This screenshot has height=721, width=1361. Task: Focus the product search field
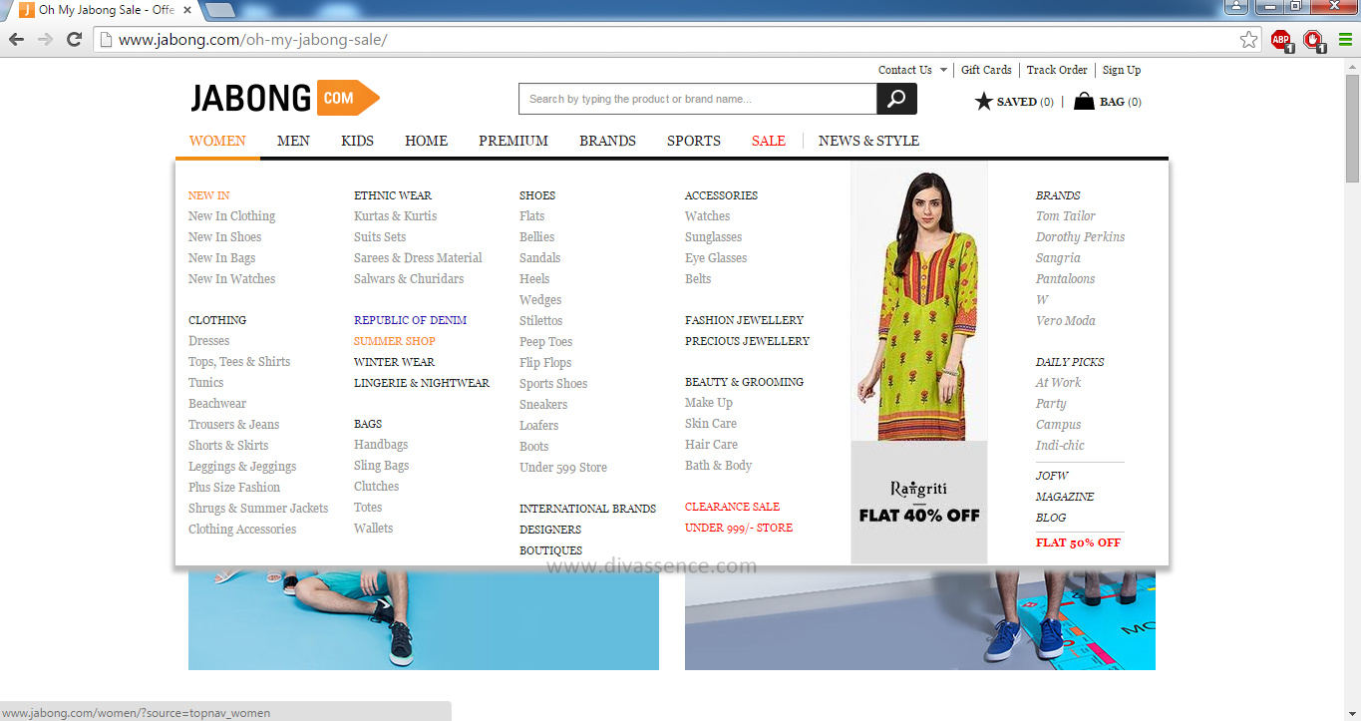(698, 99)
